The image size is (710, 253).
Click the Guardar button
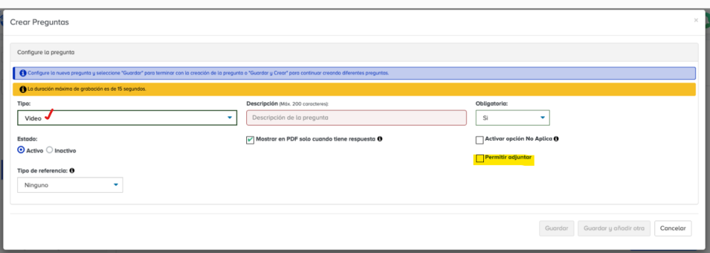(557, 229)
